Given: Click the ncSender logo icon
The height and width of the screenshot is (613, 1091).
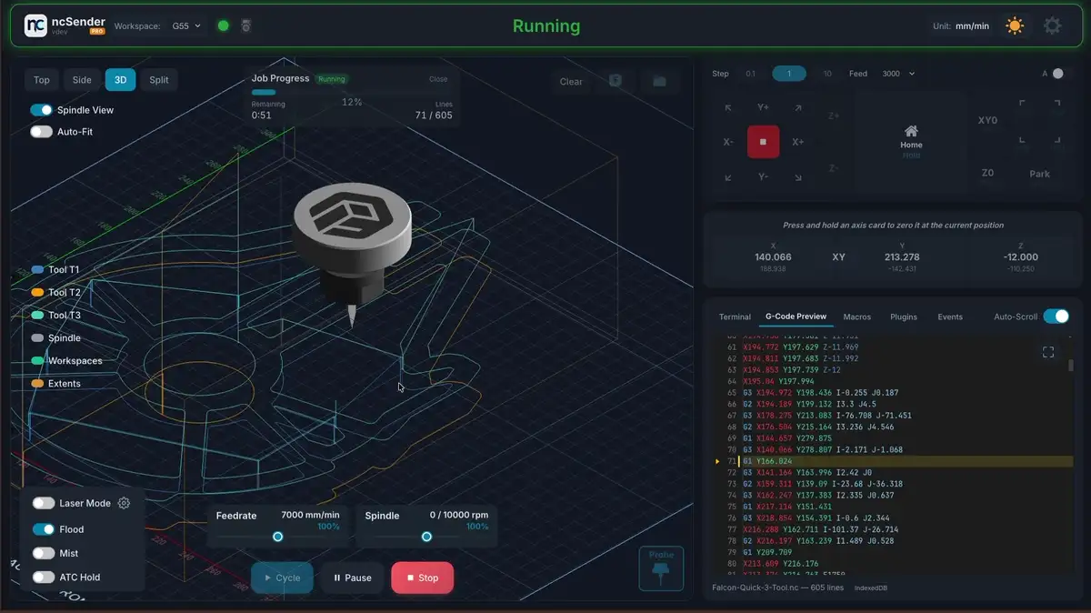Looking at the screenshot, I should pyautogui.click(x=35, y=25).
